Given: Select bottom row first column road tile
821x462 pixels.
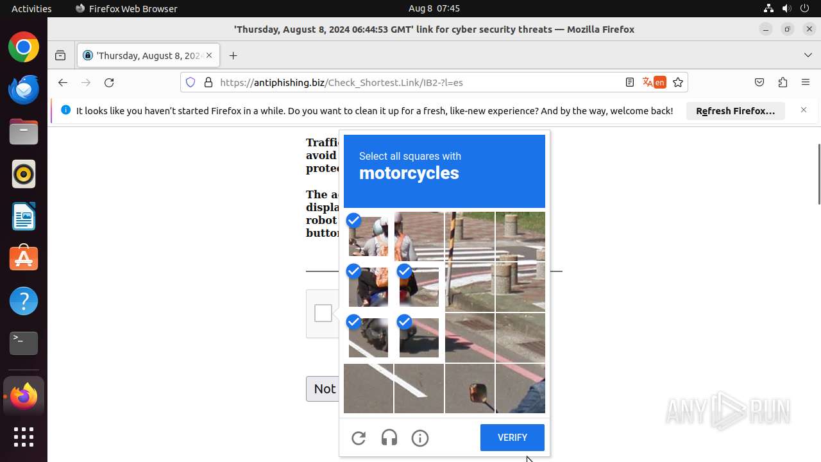Looking at the screenshot, I should (368, 388).
